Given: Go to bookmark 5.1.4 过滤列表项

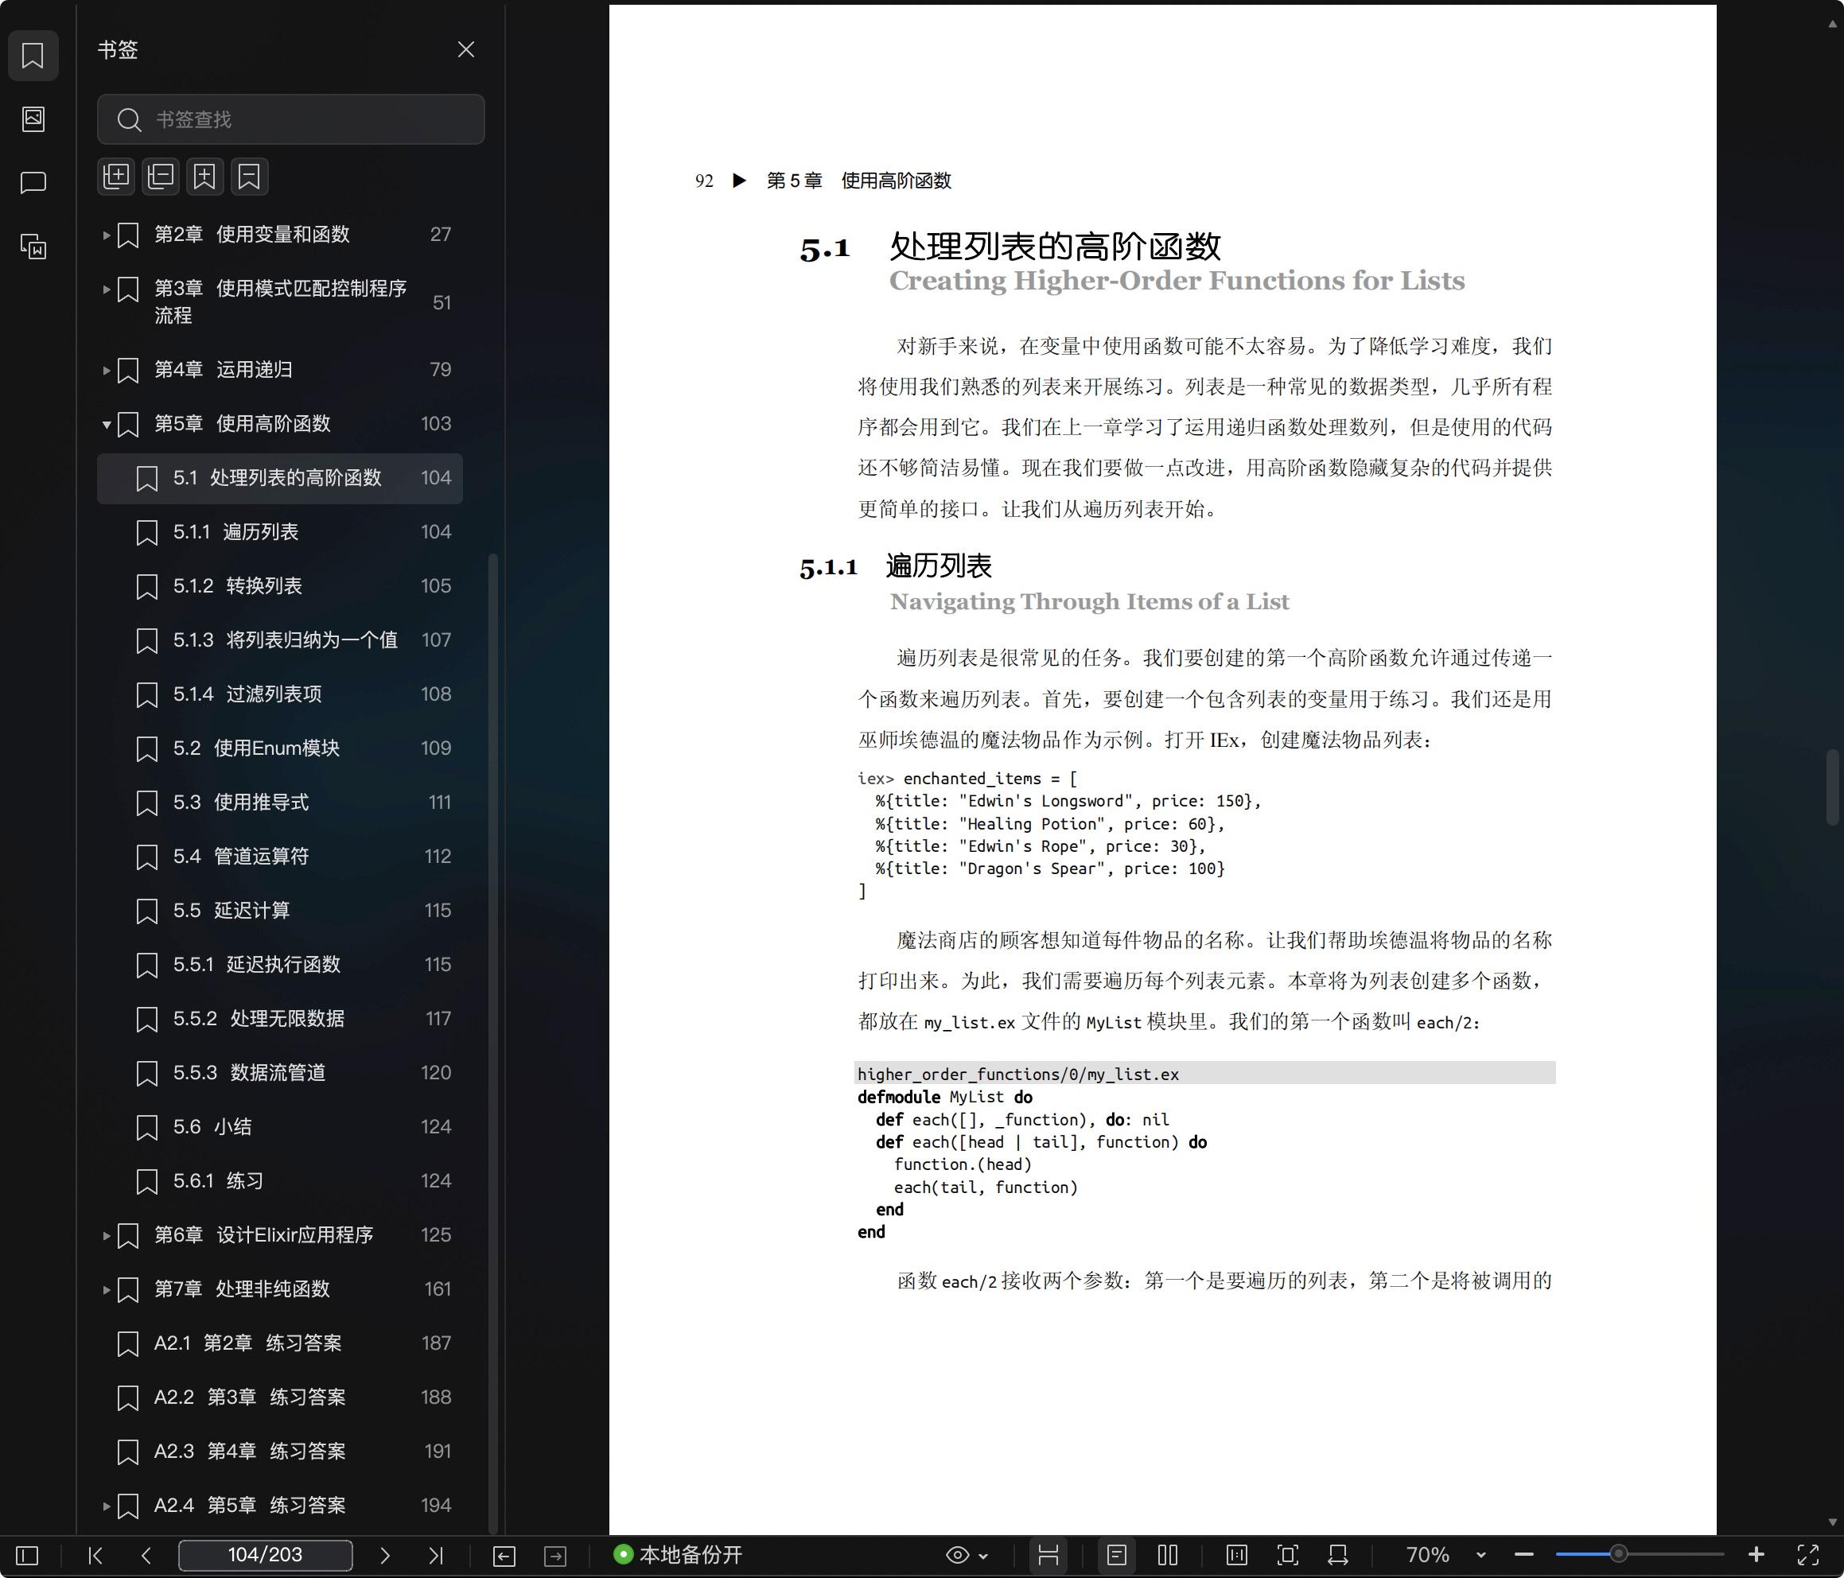Looking at the screenshot, I should pos(279,694).
